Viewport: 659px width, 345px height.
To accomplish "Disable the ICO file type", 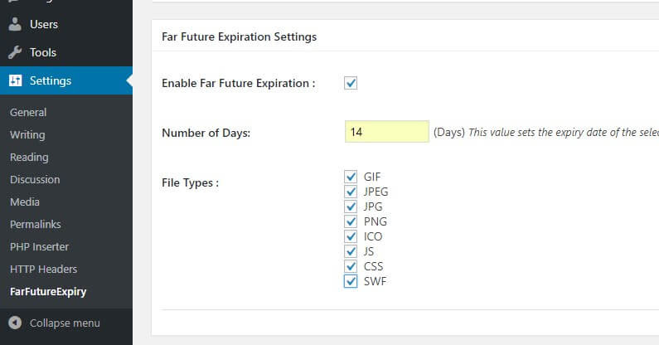I will (x=351, y=236).
